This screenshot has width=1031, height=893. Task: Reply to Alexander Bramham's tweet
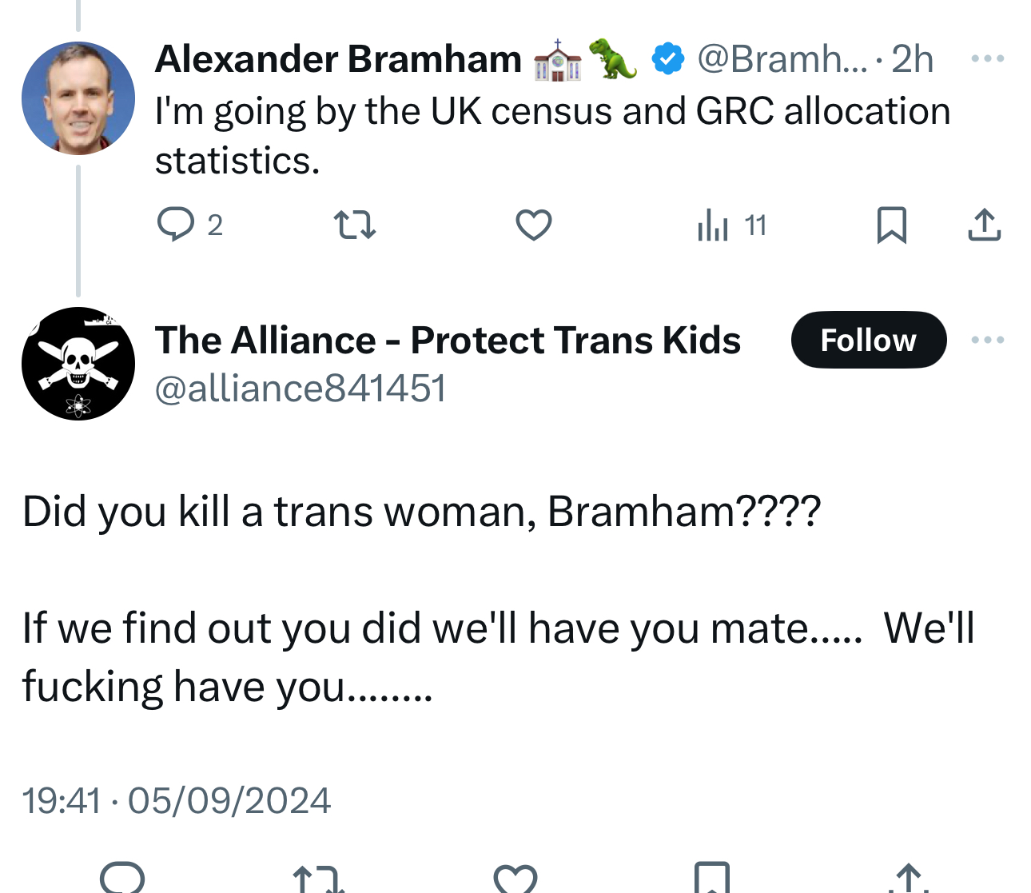pyautogui.click(x=176, y=225)
